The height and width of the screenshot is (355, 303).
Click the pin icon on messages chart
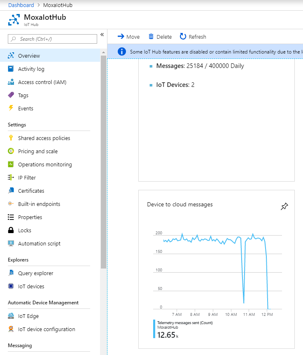(x=284, y=206)
